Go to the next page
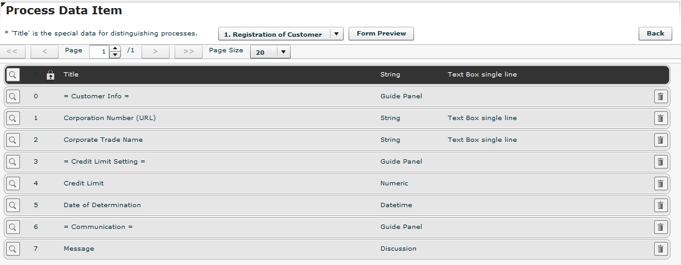The image size is (681, 265). [155, 52]
